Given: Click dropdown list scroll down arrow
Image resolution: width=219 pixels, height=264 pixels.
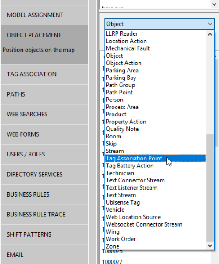Looking at the screenshot, I should [x=210, y=246].
